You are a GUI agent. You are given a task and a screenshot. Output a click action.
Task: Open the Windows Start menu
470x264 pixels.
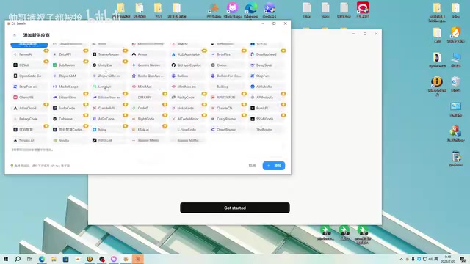6,259
